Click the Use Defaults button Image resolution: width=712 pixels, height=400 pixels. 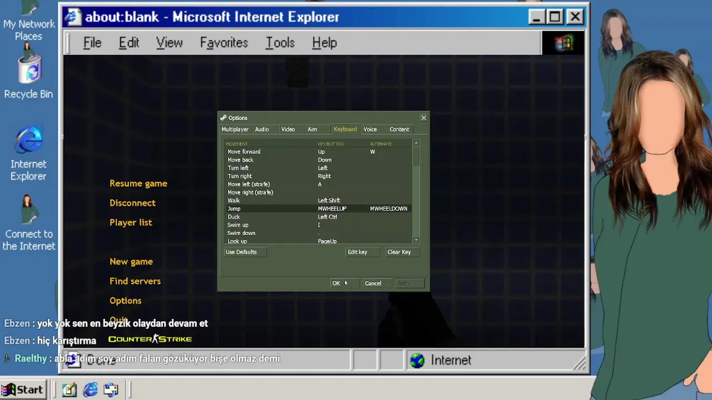[x=245, y=252]
